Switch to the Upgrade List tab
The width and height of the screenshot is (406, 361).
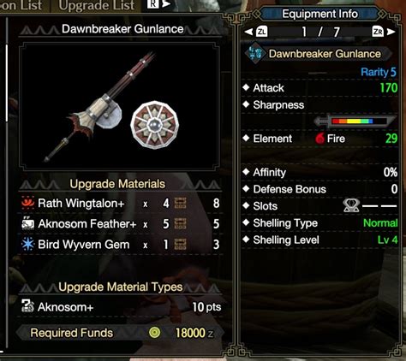click(x=97, y=5)
